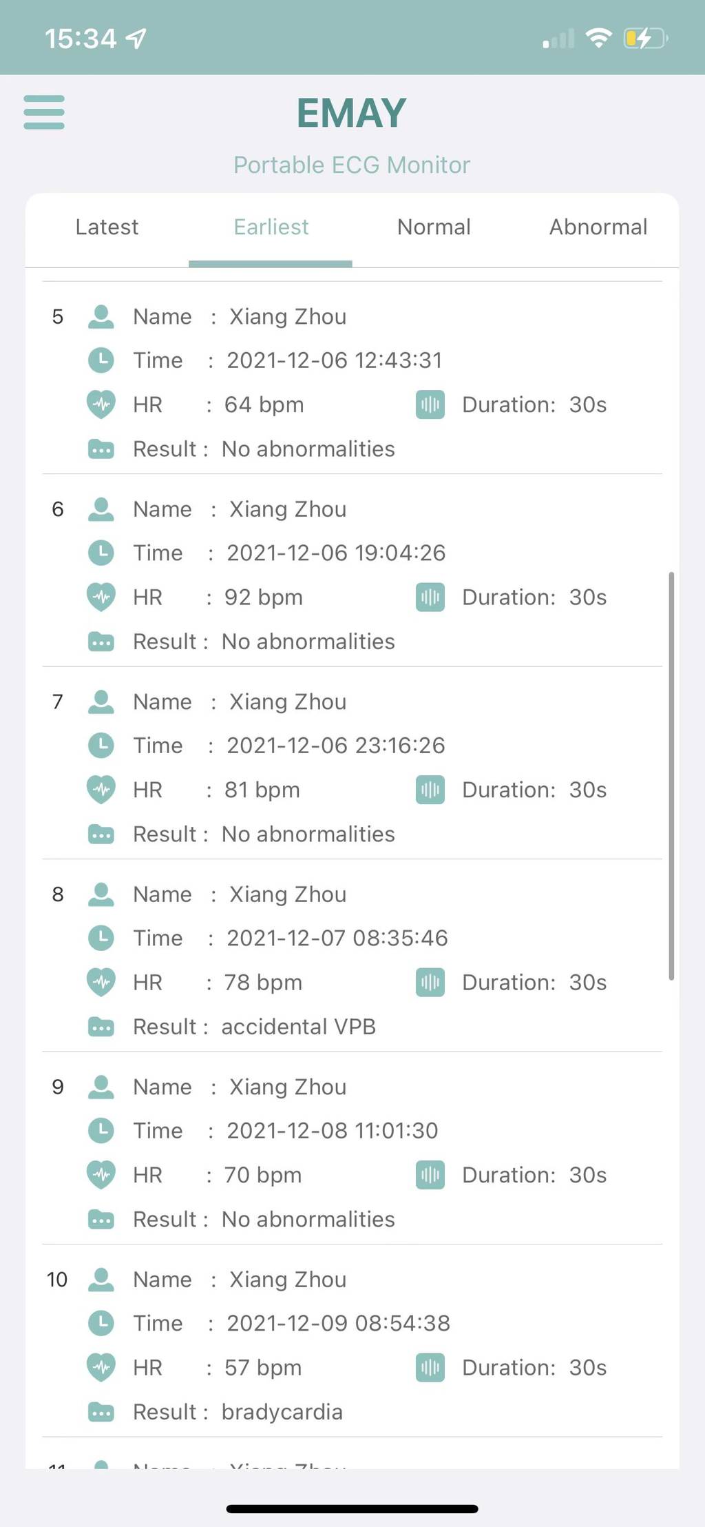Viewport: 705px width, 1527px height.
Task: Open record 9 from 2021-12-08 11:01:30
Action: pos(352,1148)
